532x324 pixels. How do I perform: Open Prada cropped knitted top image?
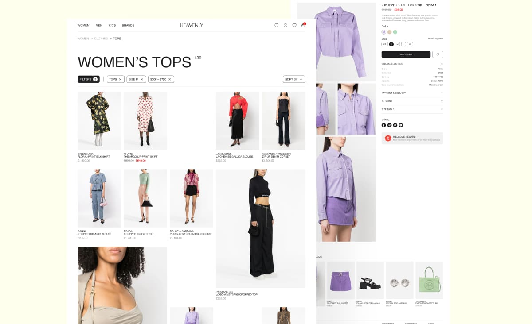pos(145,198)
